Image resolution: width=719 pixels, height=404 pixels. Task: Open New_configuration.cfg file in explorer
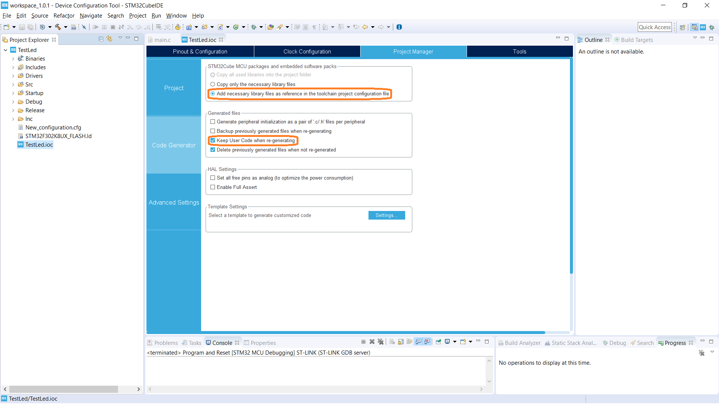(x=53, y=128)
